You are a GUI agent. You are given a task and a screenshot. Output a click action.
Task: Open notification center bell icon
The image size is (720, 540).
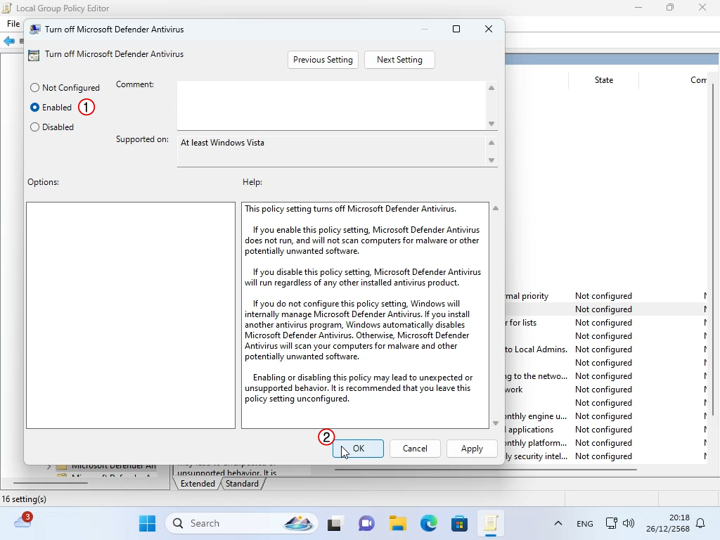(700, 523)
